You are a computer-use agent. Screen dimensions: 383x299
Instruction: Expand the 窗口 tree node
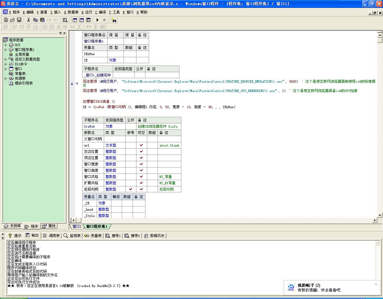(x=5, y=69)
